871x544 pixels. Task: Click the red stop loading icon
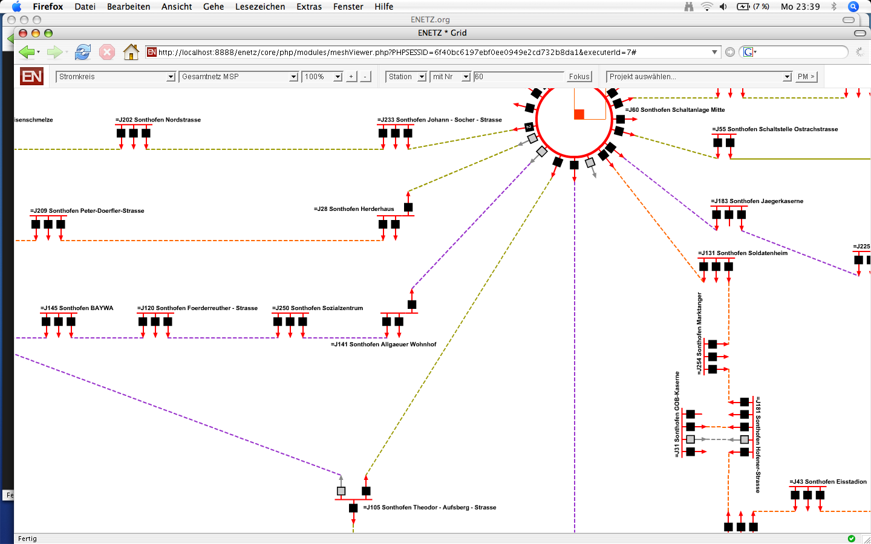[107, 53]
